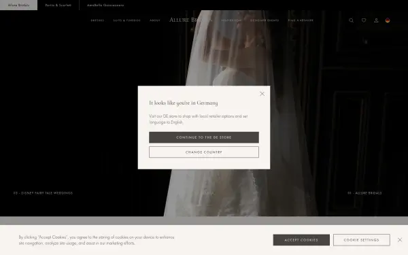Accept cookies in the banner
Screen dimensions: 408x255
[x=301, y=240]
